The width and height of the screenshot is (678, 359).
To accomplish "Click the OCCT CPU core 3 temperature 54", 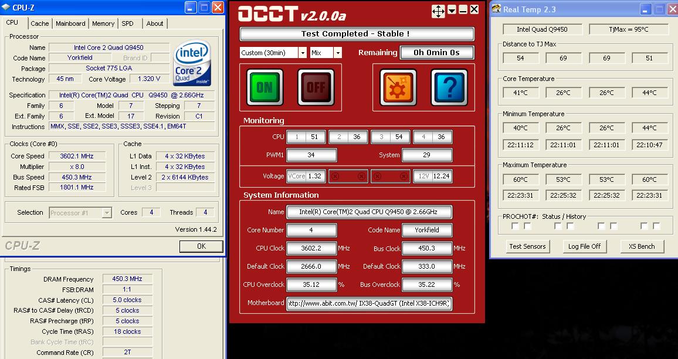I will click(399, 137).
